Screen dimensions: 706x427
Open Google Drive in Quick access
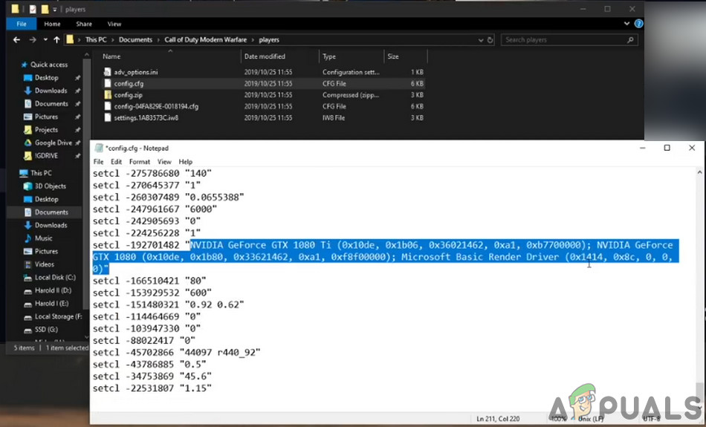coord(53,143)
